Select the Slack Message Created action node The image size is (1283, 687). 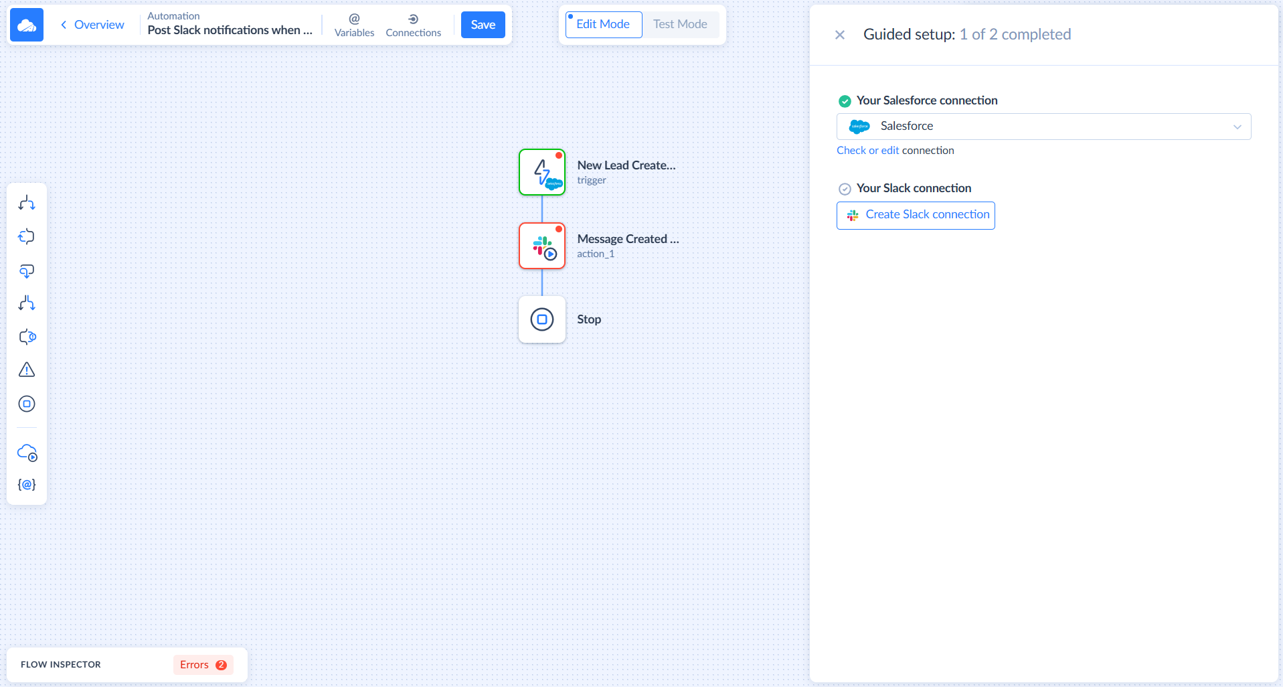[x=542, y=246]
